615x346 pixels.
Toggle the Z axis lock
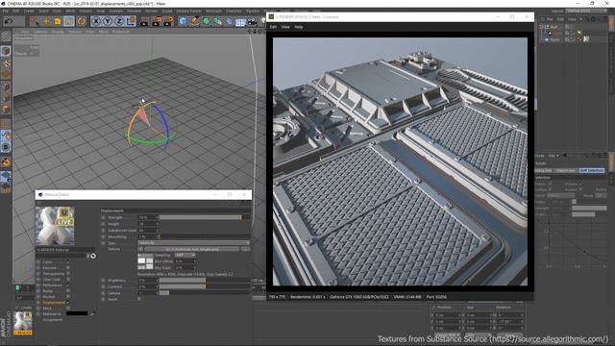119,21
